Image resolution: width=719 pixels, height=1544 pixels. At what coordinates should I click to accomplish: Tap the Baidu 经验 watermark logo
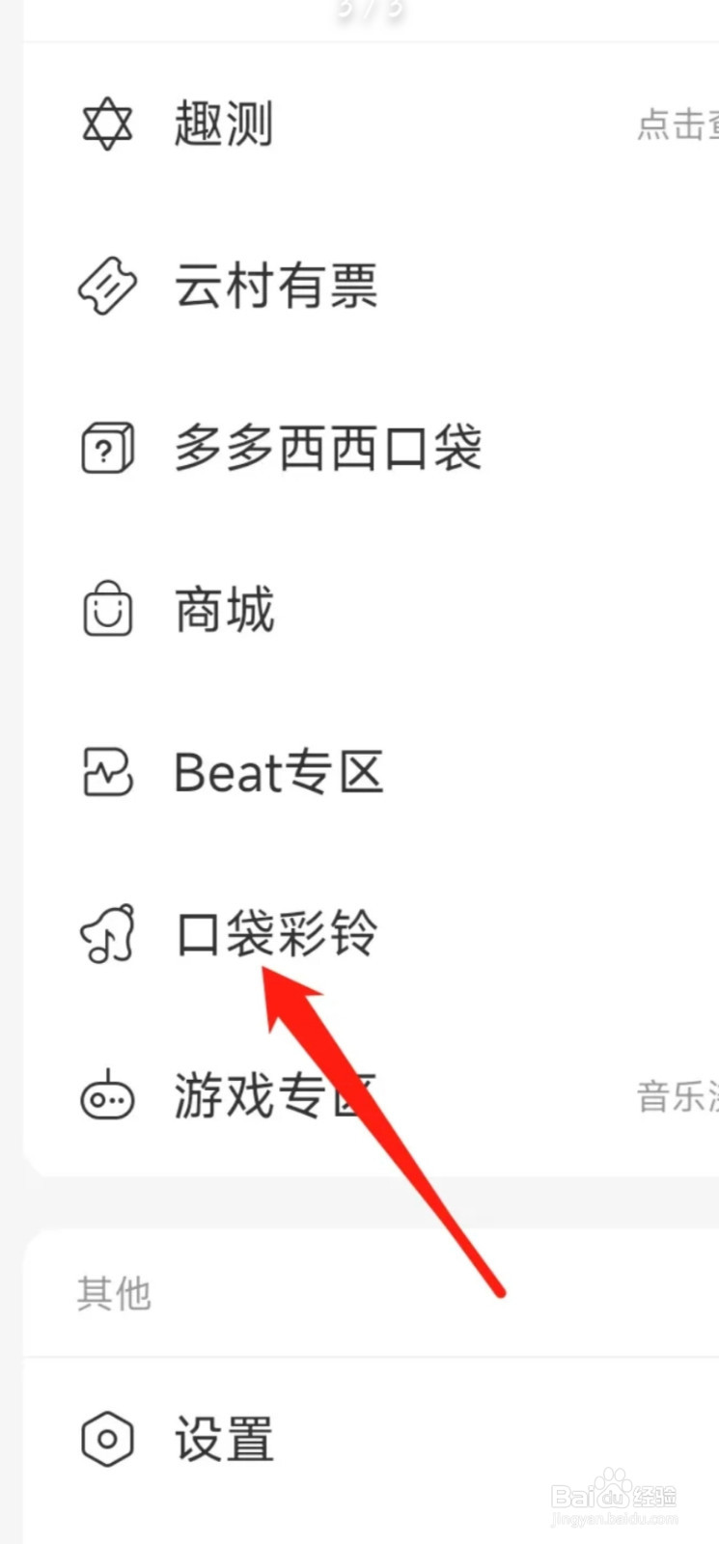[x=614, y=1497]
